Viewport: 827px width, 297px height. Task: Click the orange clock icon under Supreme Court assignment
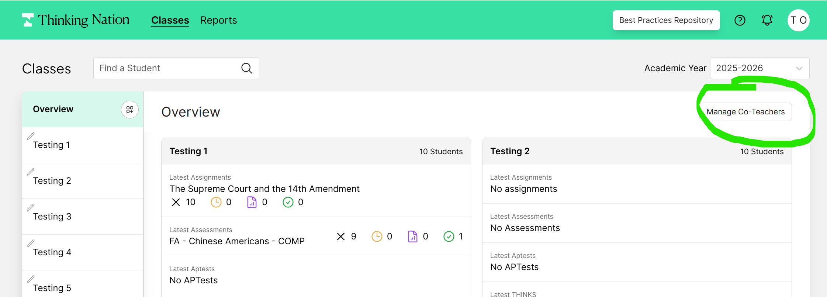[216, 202]
